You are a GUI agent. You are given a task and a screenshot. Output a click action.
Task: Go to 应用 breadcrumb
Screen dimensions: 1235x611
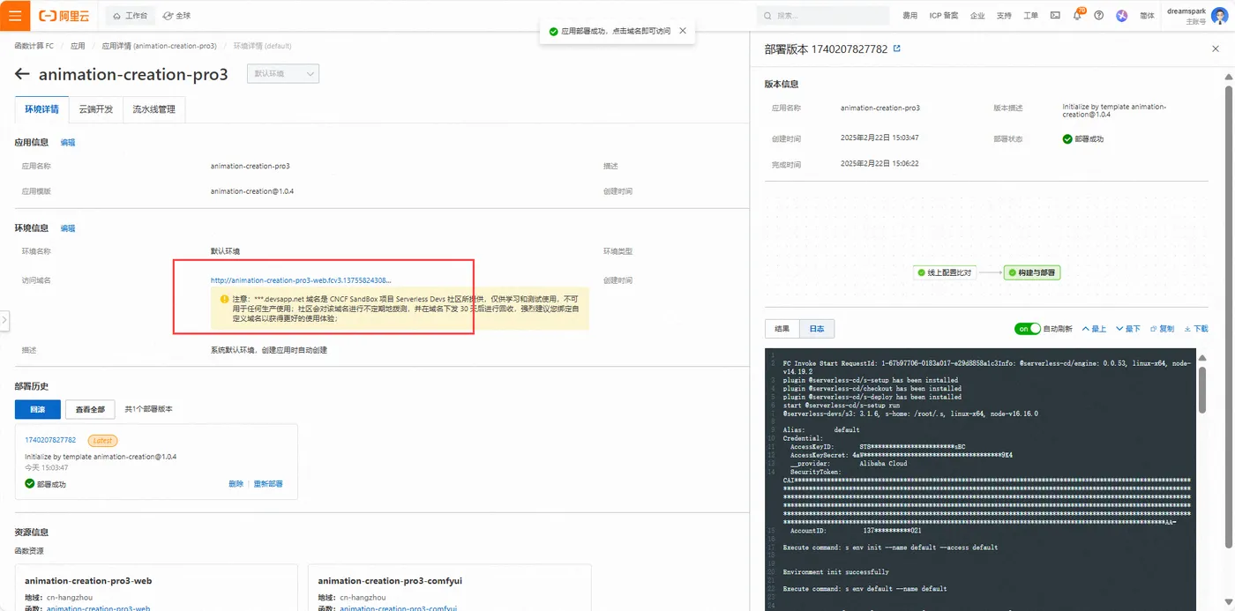[x=78, y=45]
